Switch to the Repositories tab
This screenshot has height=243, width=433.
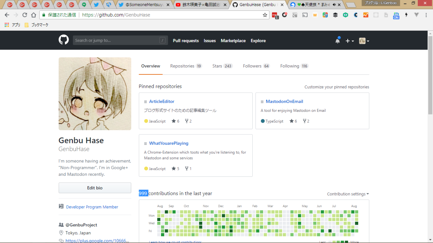tap(186, 66)
